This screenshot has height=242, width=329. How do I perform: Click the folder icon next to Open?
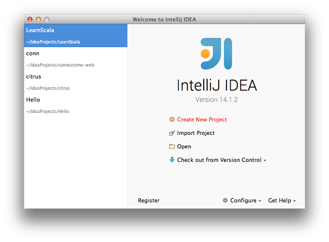pyautogui.click(x=172, y=146)
